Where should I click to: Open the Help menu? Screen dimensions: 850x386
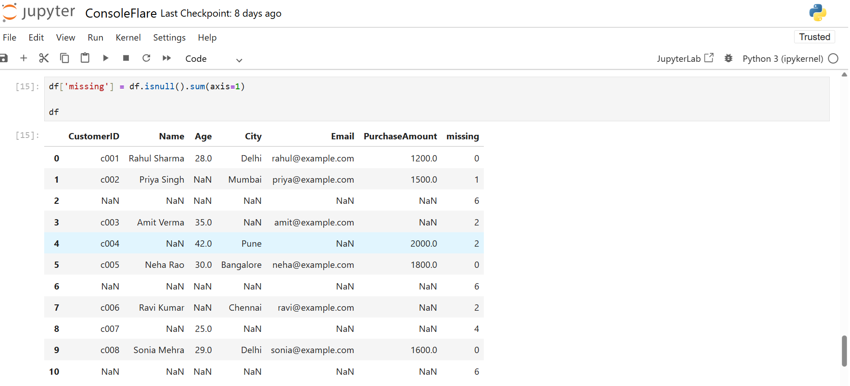tap(207, 37)
